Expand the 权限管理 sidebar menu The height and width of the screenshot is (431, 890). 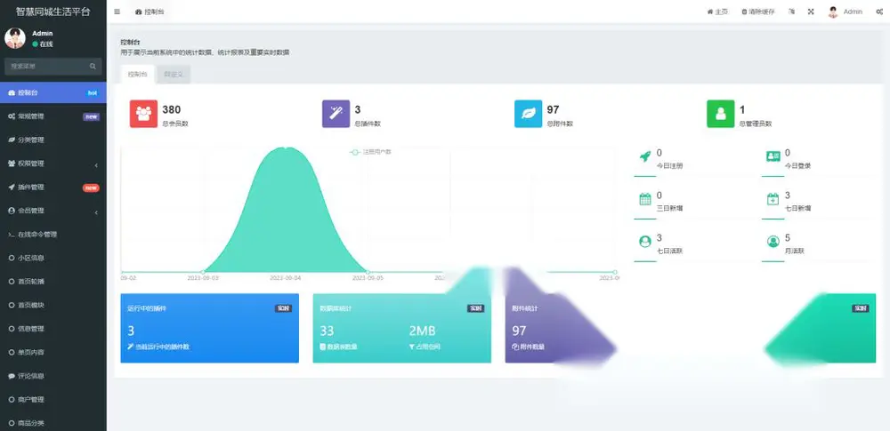click(53, 164)
